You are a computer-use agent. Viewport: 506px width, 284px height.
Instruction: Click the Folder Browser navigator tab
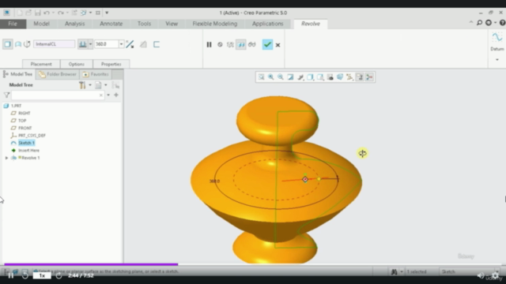pos(58,74)
